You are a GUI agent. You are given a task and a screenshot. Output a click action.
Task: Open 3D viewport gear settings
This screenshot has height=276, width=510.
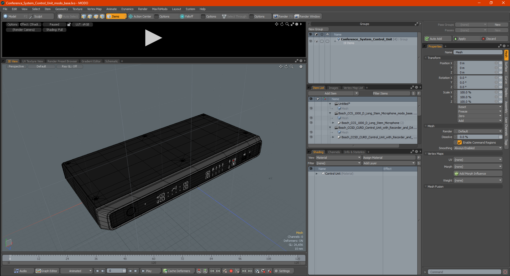[301, 67]
